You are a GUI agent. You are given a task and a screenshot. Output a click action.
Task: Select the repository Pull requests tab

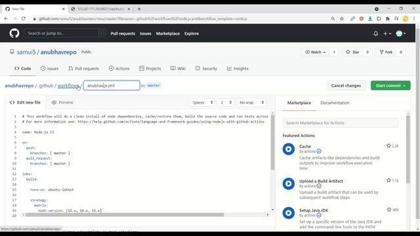tap(83, 68)
